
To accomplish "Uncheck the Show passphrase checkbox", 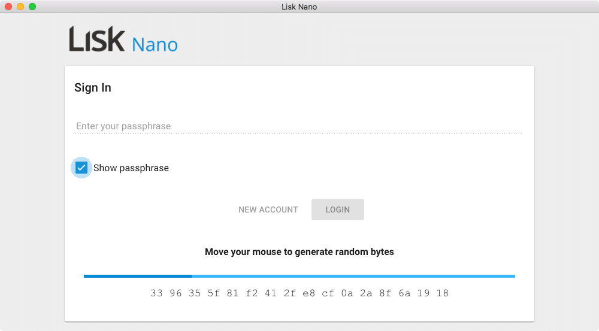I will coord(81,168).
